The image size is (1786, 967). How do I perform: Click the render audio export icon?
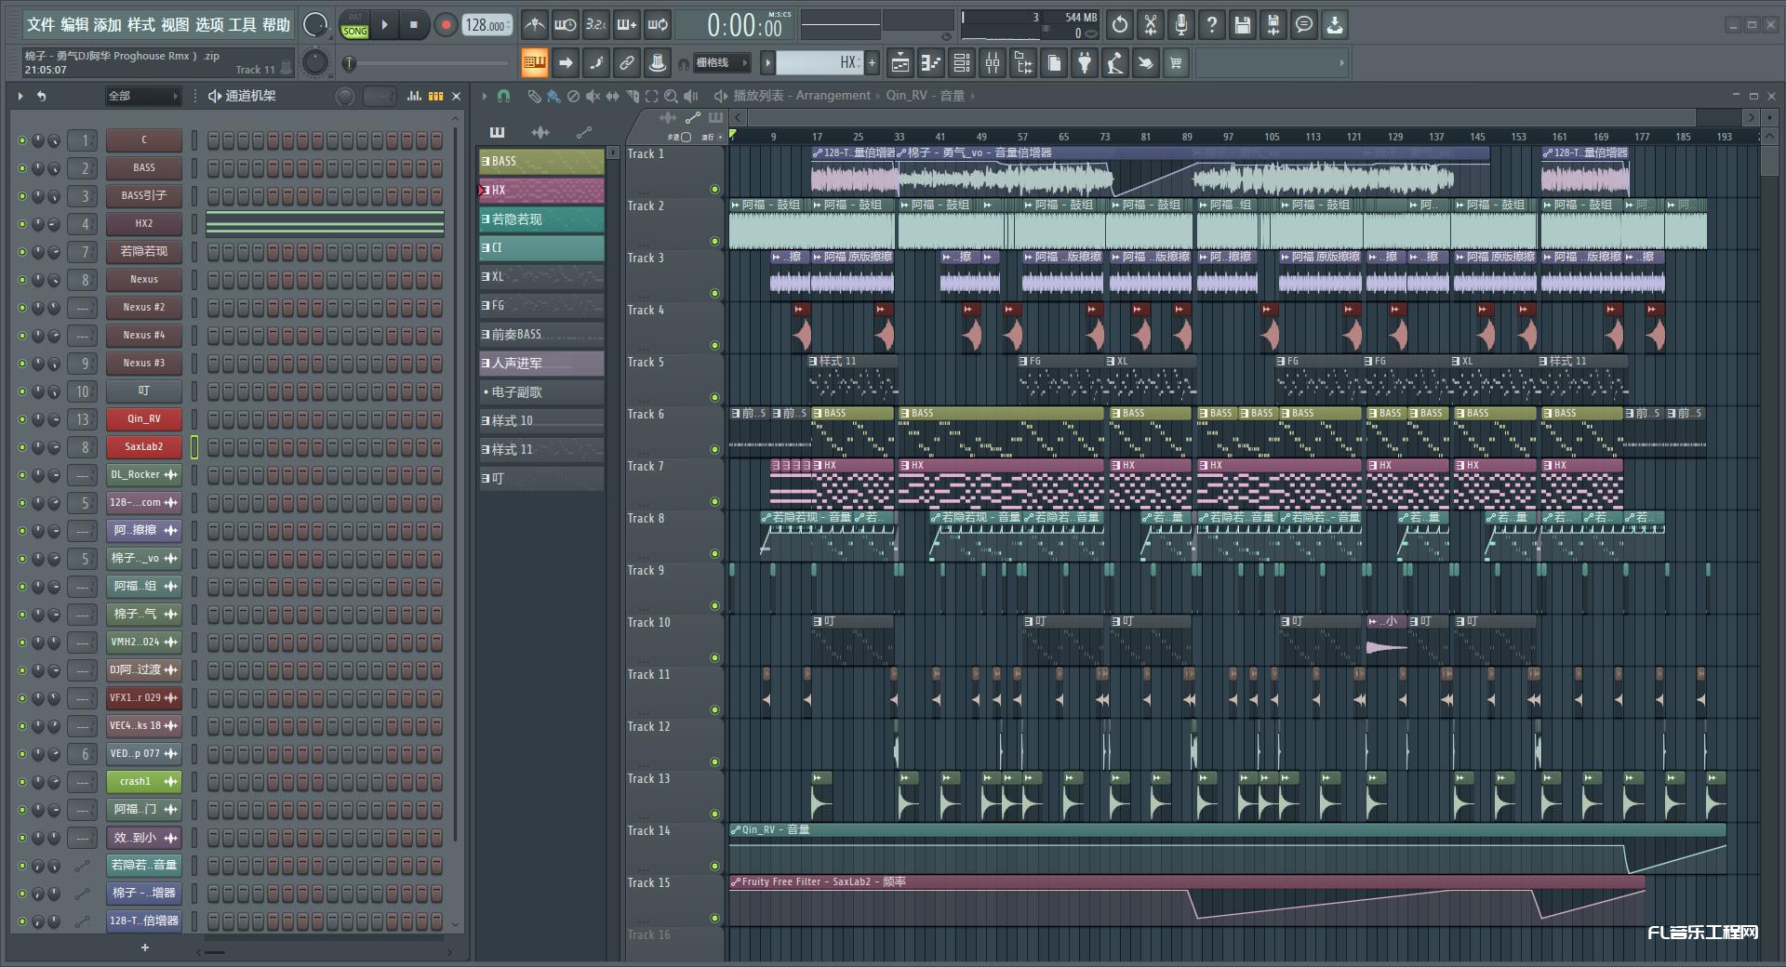pos(1273,25)
